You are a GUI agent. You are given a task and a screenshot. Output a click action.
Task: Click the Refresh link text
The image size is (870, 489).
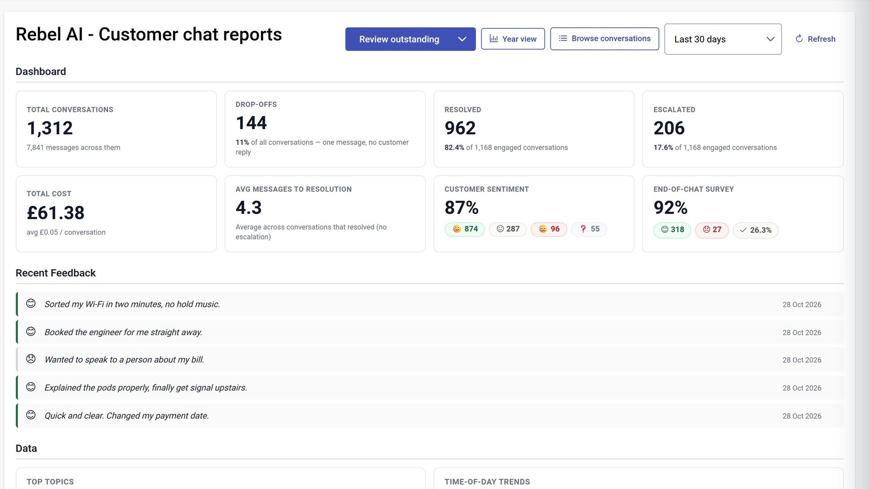tap(822, 39)
